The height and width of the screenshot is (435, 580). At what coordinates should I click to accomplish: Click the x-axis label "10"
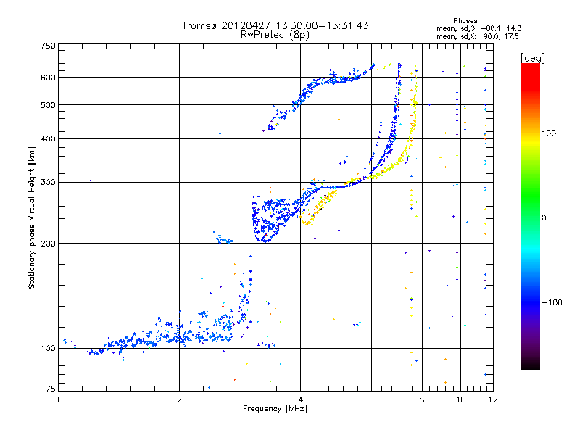coord(460,399)
